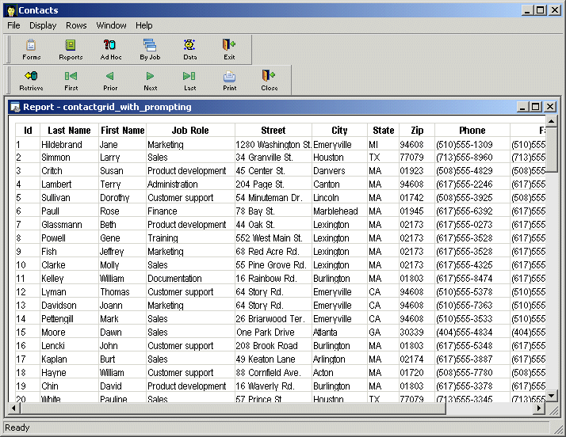Open the Window menu
The height and width of the screenshot is (437, 566).
111,25
